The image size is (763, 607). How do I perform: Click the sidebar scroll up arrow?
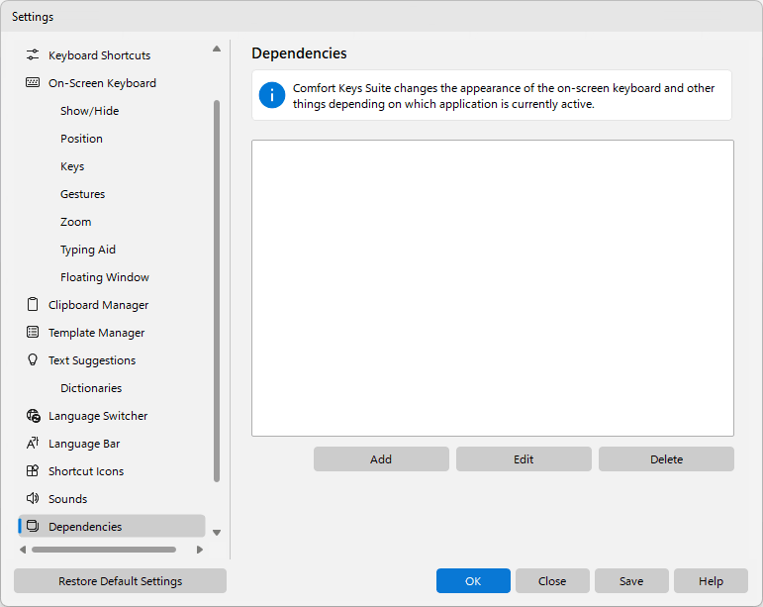(x=217, y=49)
